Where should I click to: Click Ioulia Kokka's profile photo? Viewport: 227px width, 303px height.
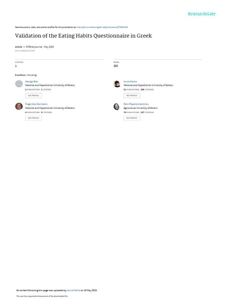click(117, 84)
